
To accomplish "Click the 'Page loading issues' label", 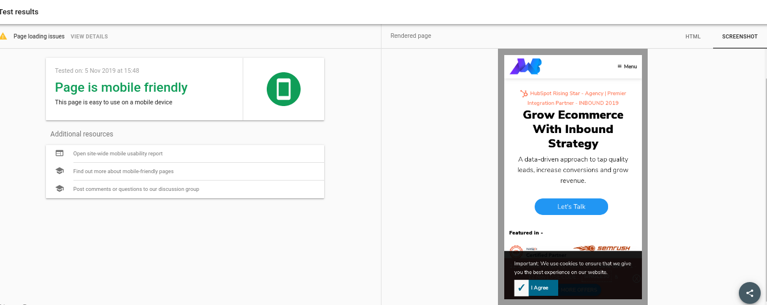I will click(39, 37).
